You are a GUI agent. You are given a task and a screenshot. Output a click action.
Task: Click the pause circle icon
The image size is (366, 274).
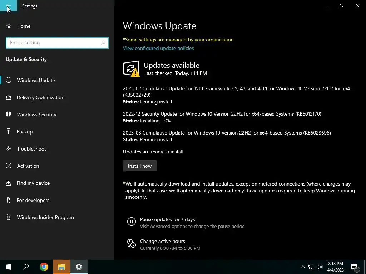point(132,221)
